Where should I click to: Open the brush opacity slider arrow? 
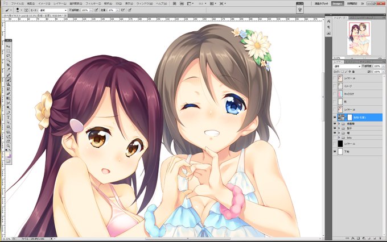pyautogui.click(x=91, y=10)
